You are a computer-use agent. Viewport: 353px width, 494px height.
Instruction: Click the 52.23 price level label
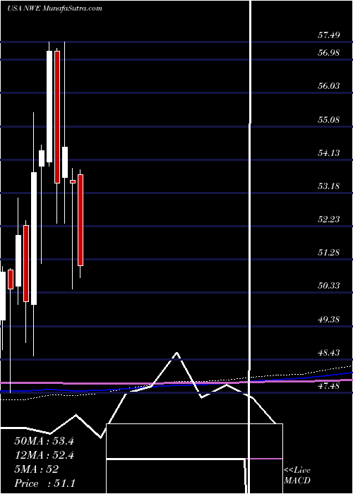pyautogui.click(x=329, y=219)
